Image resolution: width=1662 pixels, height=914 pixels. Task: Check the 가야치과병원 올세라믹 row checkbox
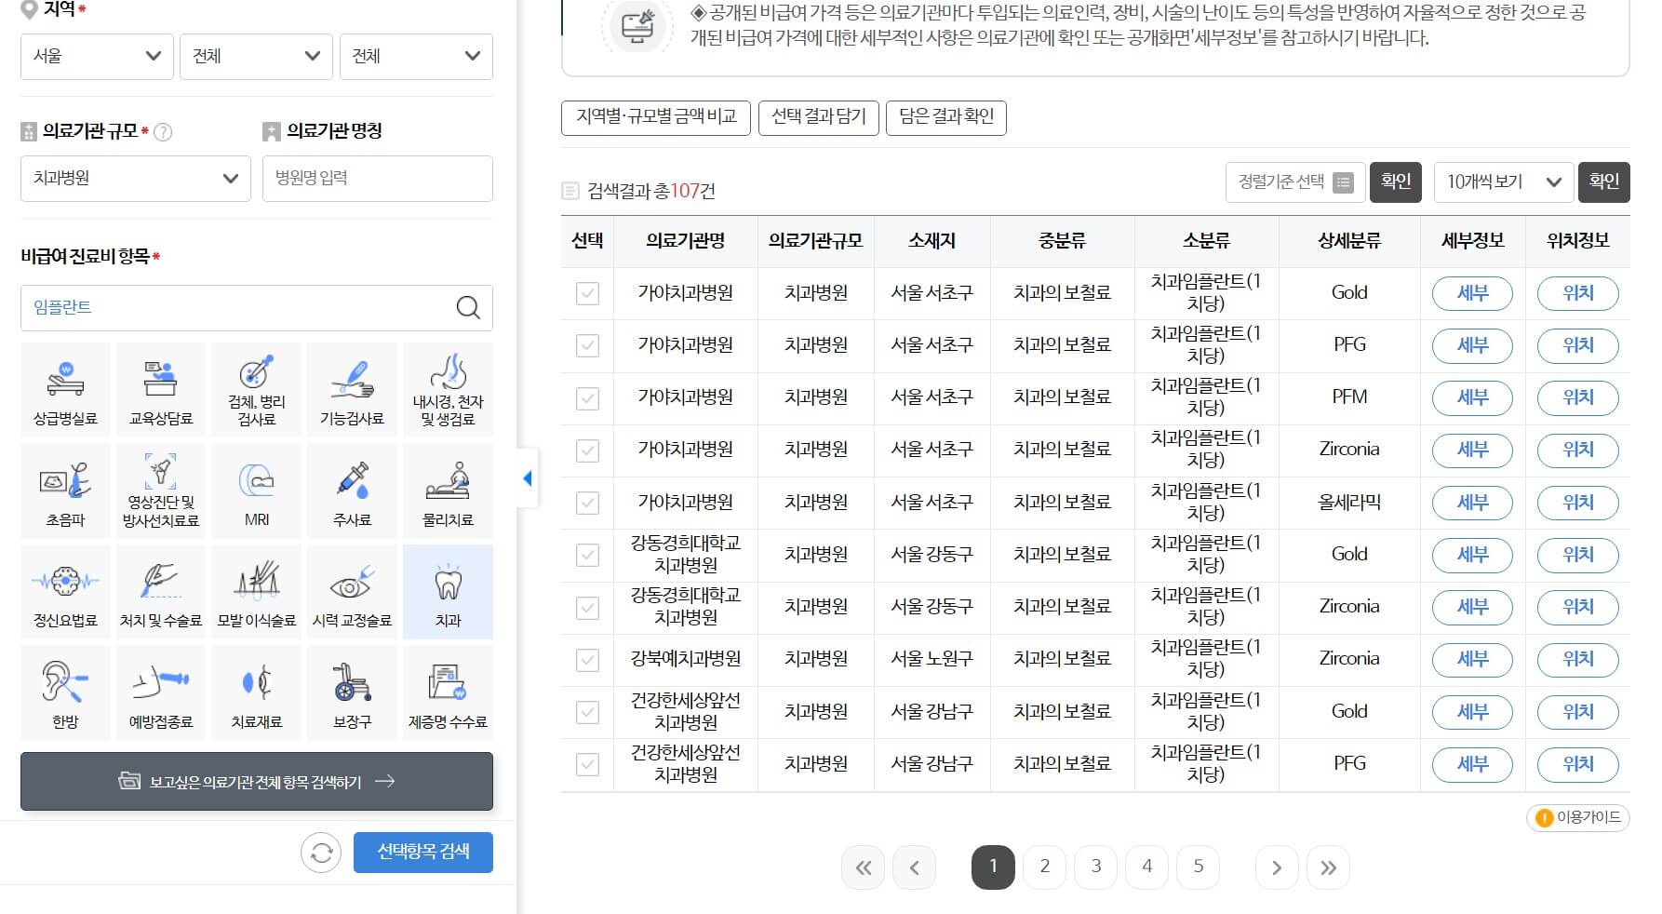(587, 503)
